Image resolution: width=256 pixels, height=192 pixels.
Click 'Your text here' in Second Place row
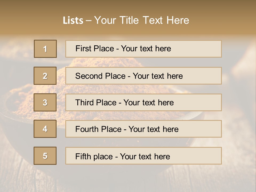pyautogui.click(x=158, y=76)
